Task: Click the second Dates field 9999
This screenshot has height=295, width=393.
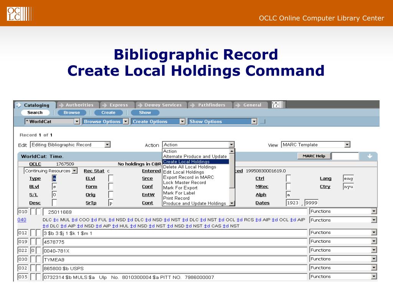Action: 311,203
